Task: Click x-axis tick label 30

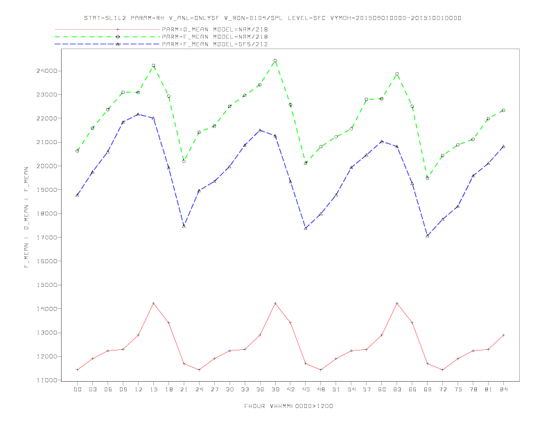Action: click(229, 389)
